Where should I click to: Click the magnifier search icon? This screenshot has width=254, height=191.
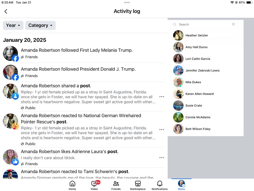click(175, 24)
